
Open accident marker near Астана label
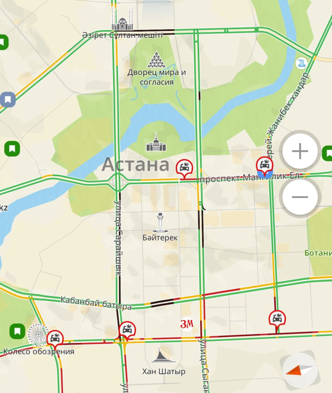pyautogui.click(x=184, y=168)
